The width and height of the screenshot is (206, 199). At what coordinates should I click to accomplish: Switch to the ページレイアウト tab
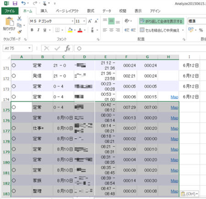(x=67, y=11)
